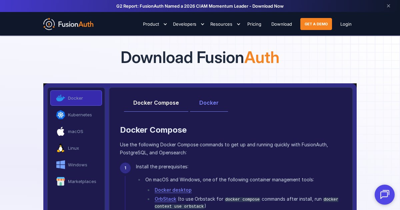Image resolution: width=400 pixels, height=210 pixels.
Task: Click the Marketplaces storefront icon
Action: 61,181
